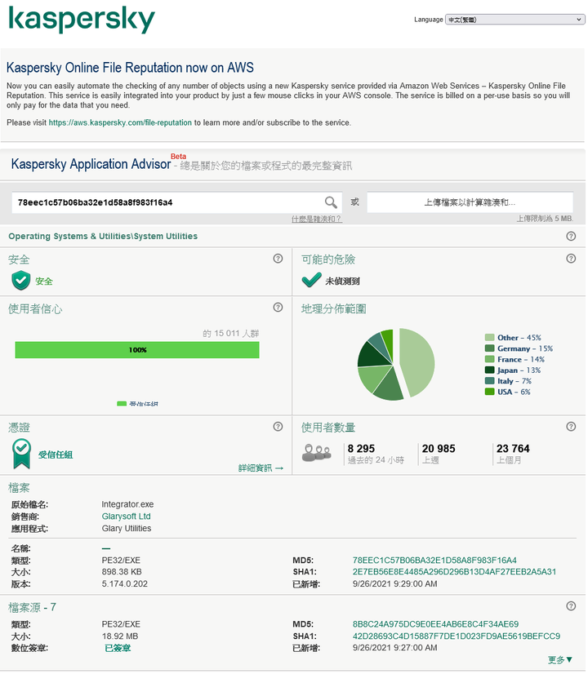Click the Kaspersky logo
588x674 pixels.
(x=82, y=20)
